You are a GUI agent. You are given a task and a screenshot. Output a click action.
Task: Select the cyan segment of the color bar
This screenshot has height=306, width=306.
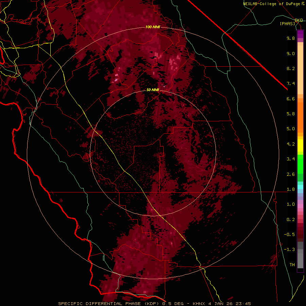pos(300,187)
